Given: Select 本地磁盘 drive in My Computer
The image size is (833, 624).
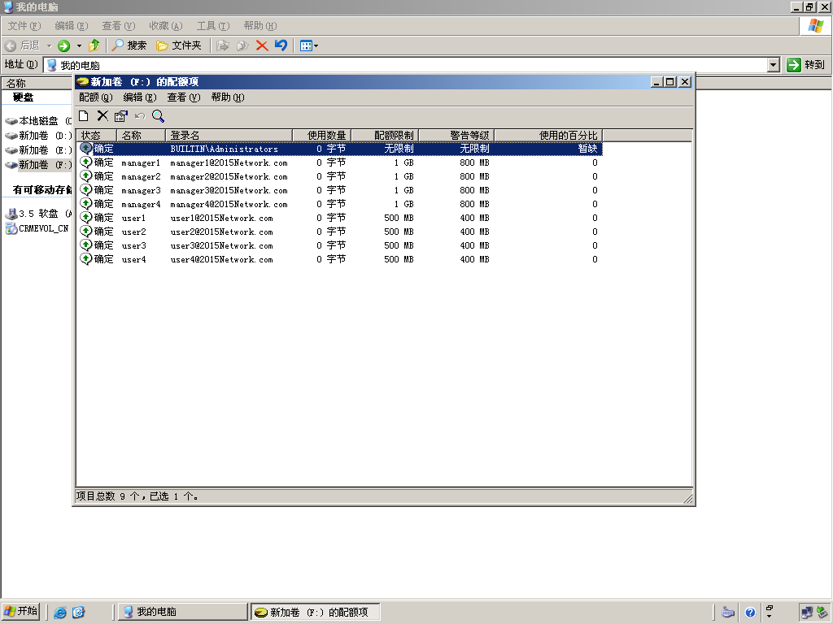Looking at the screenshot, I should click(38, 121).
